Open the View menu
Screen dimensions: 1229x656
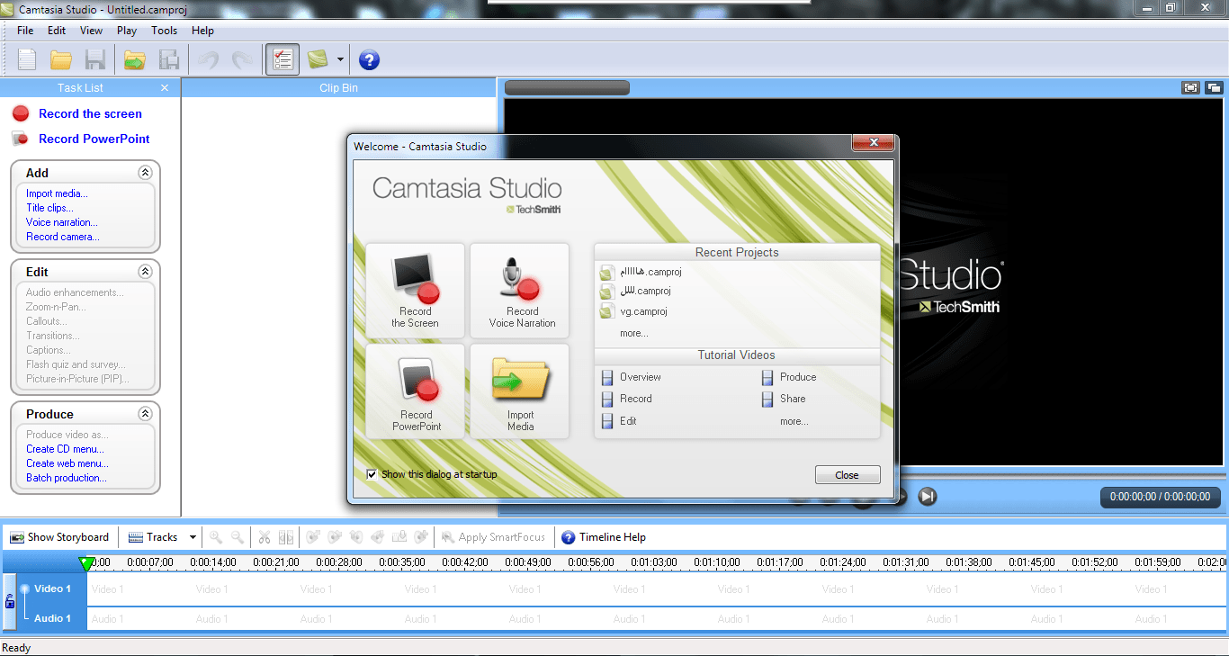point(91,31)
